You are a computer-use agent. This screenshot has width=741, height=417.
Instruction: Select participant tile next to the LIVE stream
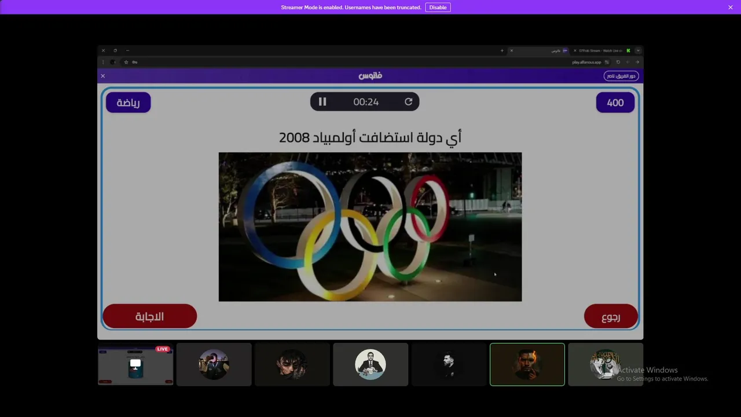click(214, 364)
